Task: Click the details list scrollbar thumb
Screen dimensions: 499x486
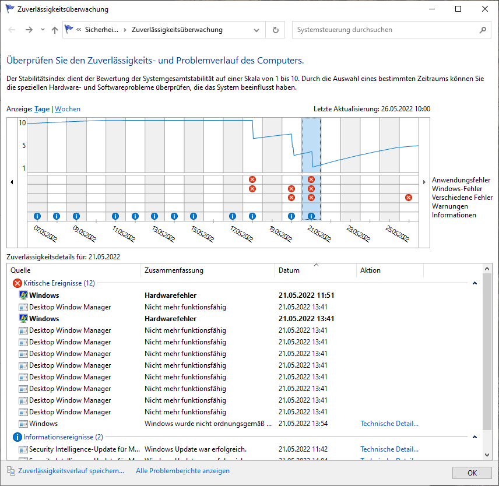Action: [x=487, y=351]
